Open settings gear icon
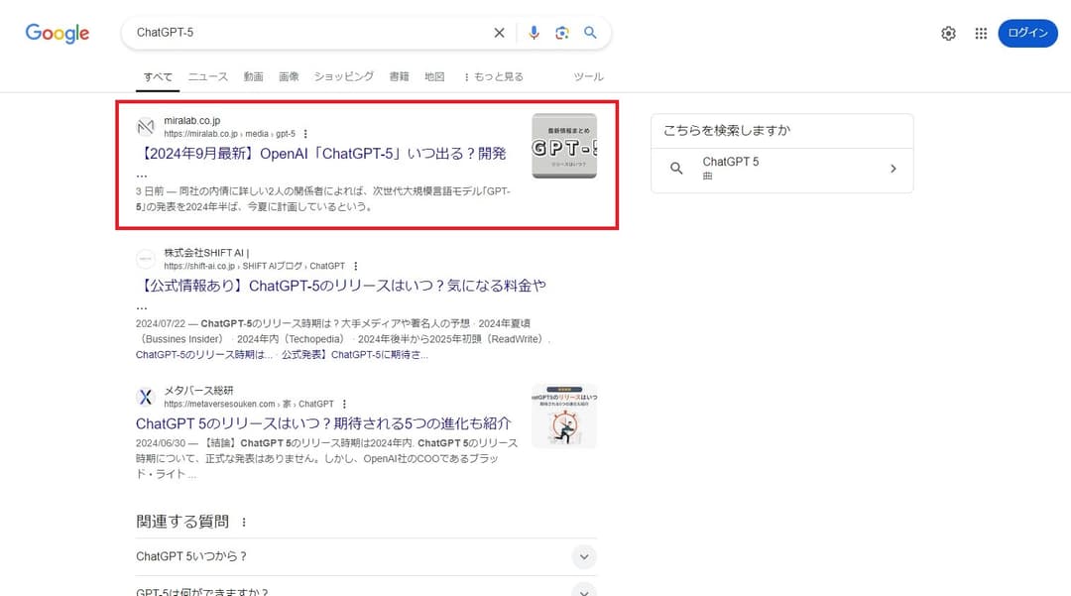Viewport: 1071px width, 596px height. 948,34
